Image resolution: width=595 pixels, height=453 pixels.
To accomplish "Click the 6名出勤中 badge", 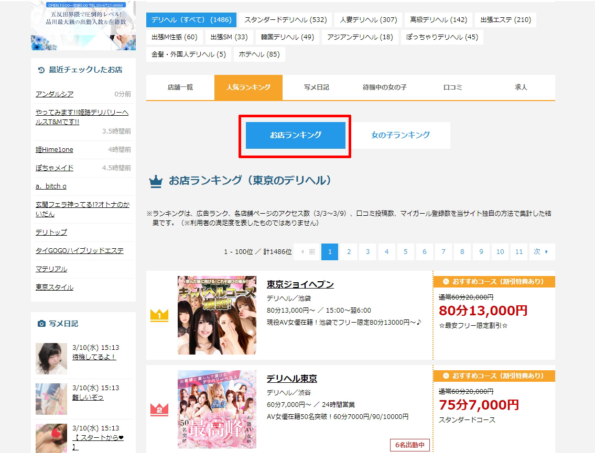I will tap(410, 445).
